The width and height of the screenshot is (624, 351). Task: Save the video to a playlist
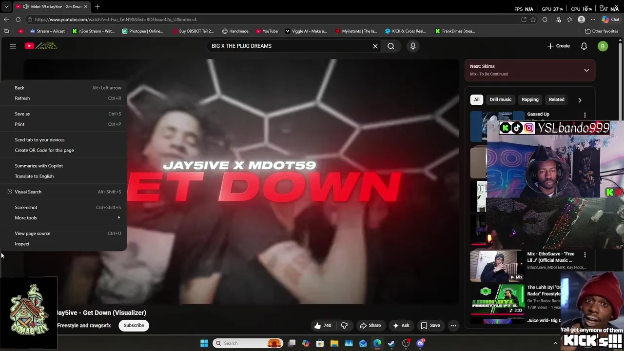pos(430,326)
